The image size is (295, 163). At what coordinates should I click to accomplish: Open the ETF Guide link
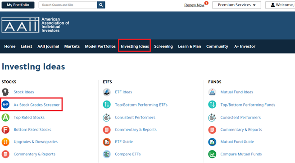(124, 142)
